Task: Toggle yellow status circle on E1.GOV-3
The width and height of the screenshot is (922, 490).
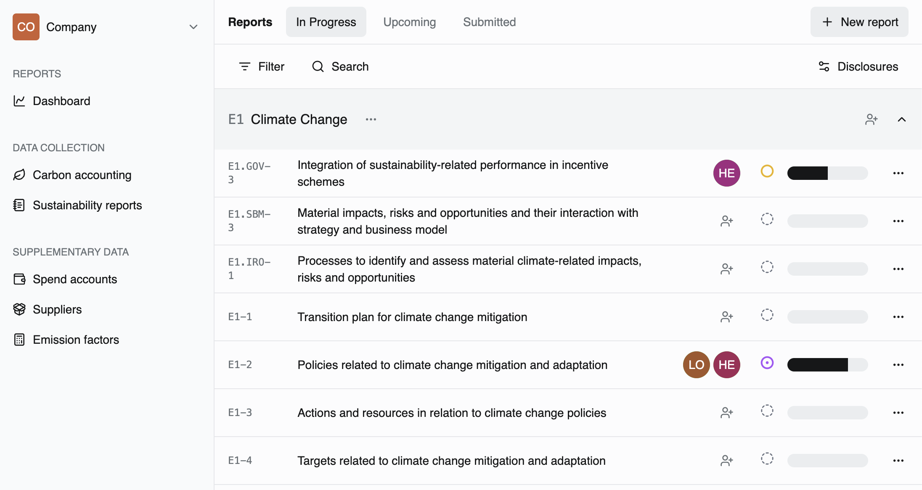Action: click(x=767, y=171)
